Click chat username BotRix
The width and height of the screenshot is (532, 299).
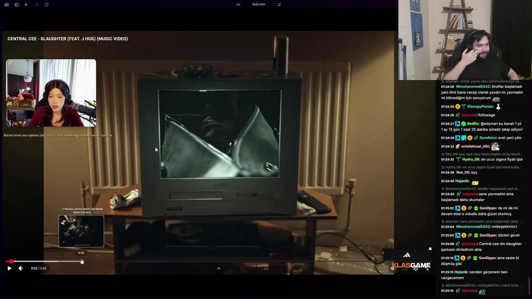(473, 124)
